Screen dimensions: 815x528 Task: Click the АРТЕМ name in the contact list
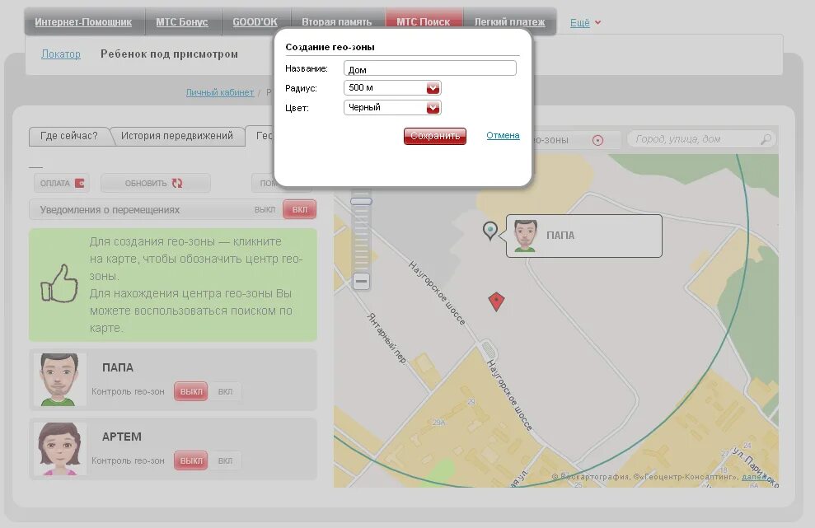pos(122,437)
